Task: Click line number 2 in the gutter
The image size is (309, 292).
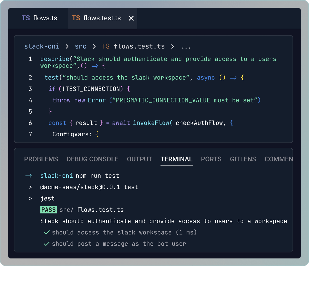Action: pos(30,78)
